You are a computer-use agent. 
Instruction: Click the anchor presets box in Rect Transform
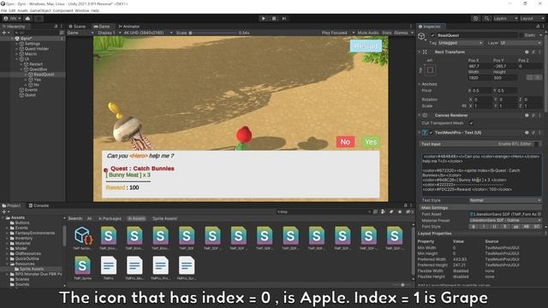pyautogui.click(x=430, y=70)
